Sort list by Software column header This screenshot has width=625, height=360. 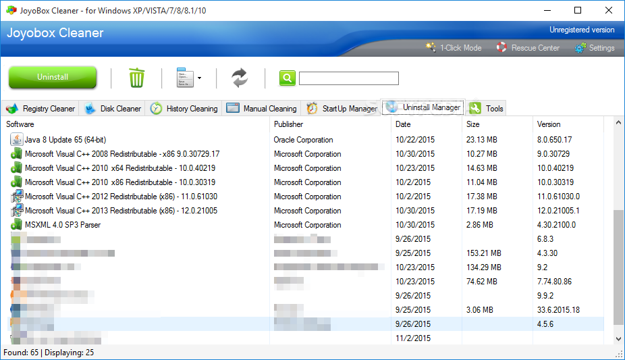point(20,124)
